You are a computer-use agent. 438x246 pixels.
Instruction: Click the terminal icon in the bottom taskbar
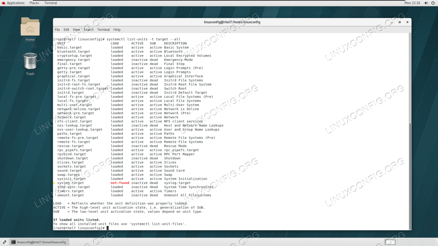pos(14,242)
